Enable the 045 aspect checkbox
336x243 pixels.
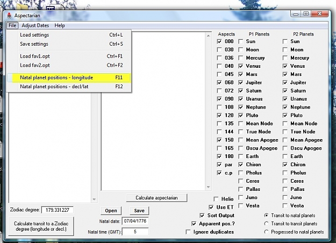click(x=219, y=74)
